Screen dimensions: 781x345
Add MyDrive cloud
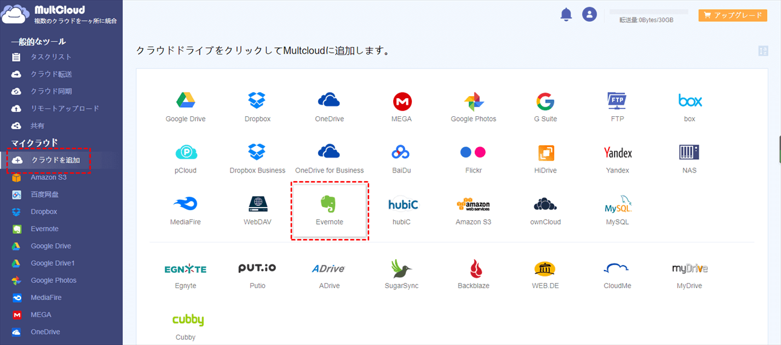pos(690,275)
